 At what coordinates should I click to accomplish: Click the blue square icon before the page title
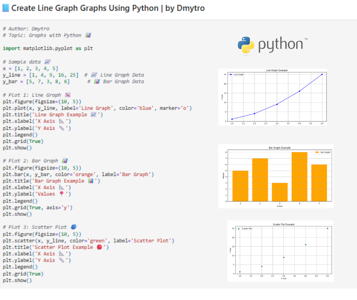(6, 8)
